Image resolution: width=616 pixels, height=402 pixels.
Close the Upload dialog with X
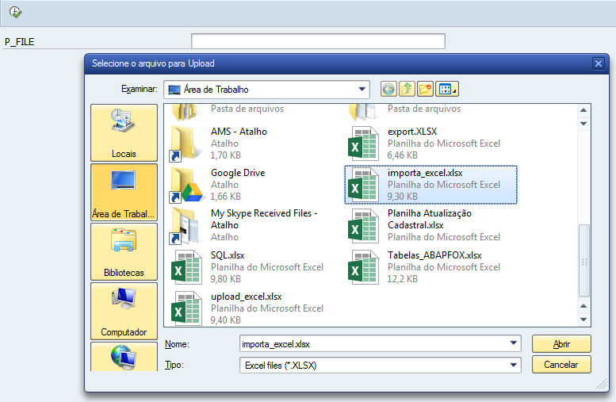click(599, 63)
